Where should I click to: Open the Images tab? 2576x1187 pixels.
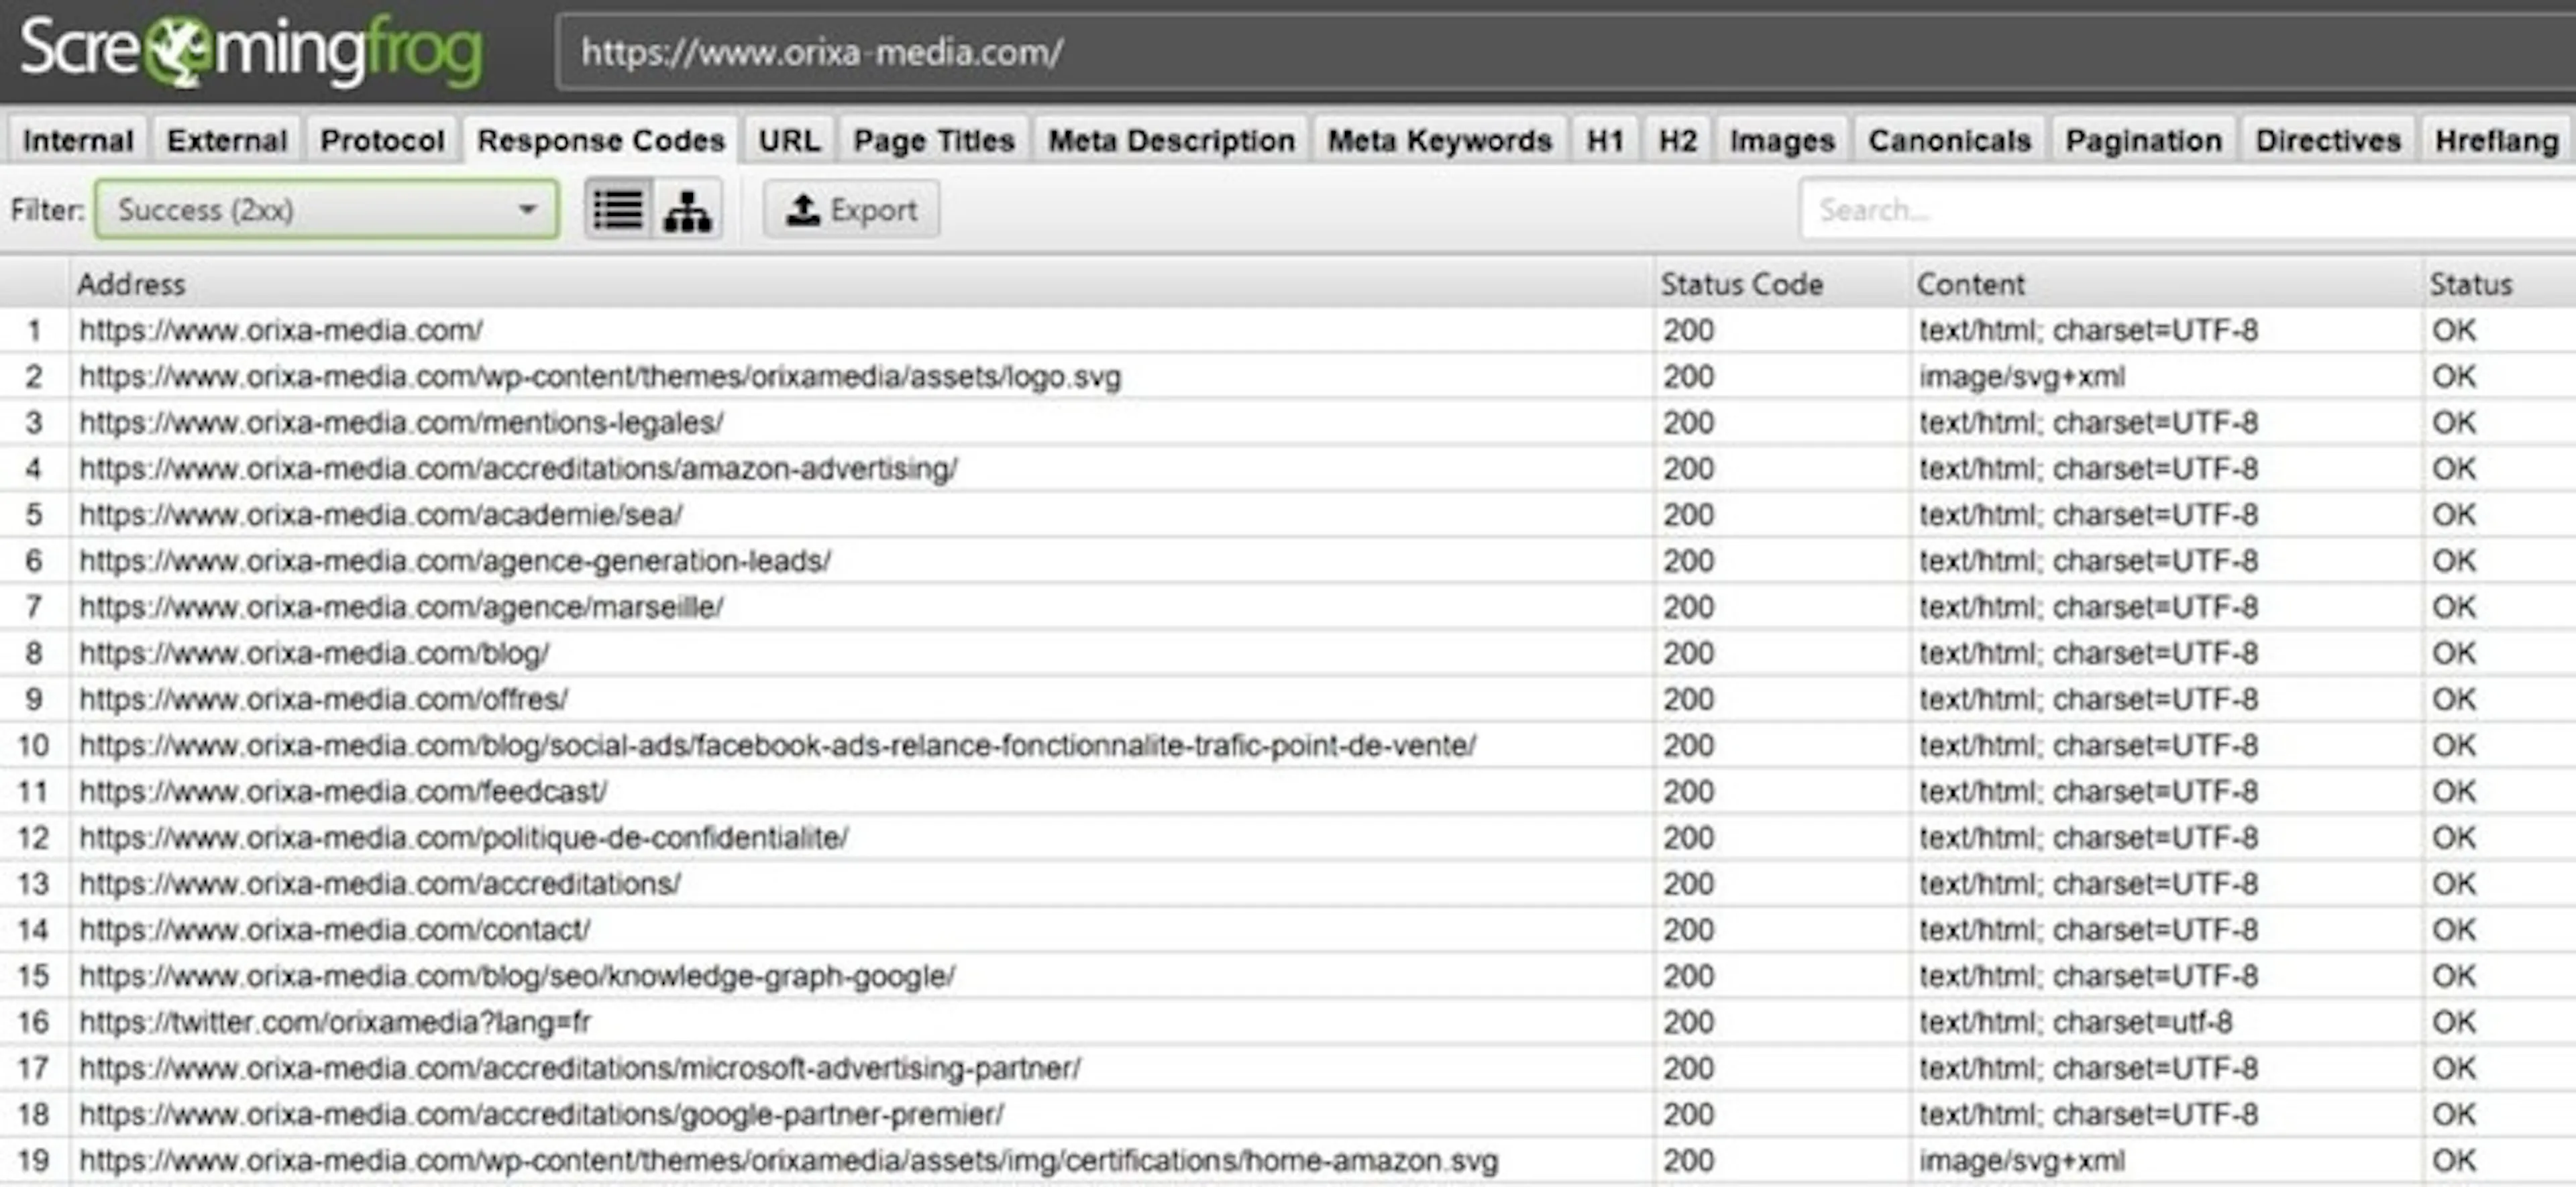click(x=1781, y=140)
